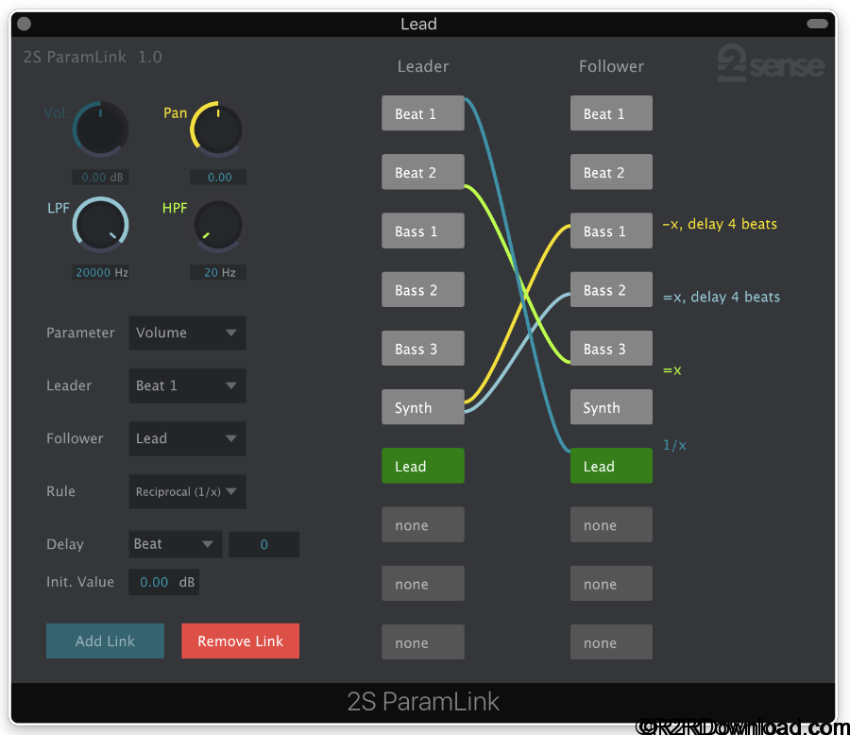Select Bass 3 in Follower column

tap(611, 349)
